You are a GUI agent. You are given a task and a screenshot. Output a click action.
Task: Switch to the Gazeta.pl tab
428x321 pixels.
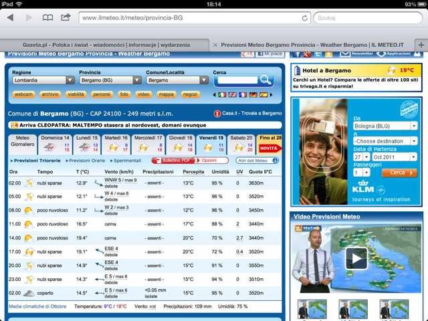click(105, 45)
